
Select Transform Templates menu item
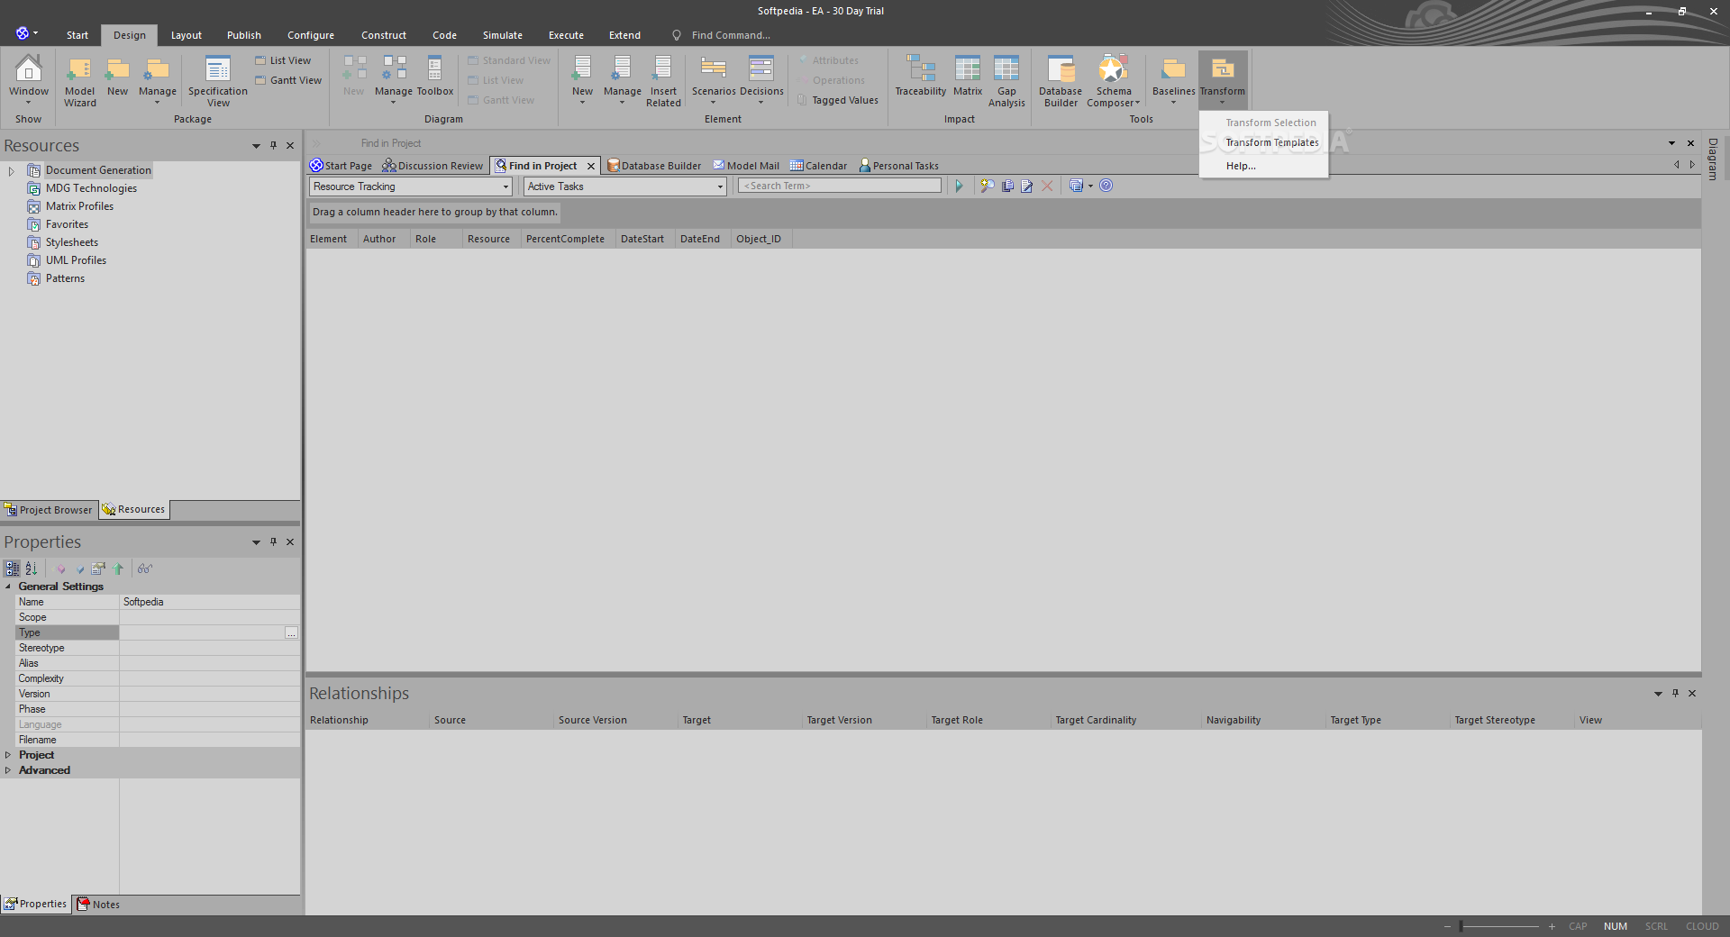pos(1271,142)
